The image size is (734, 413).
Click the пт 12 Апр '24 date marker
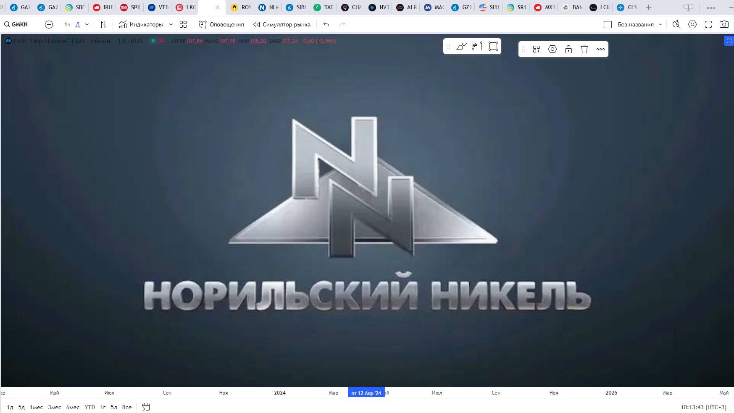[366, 393]
